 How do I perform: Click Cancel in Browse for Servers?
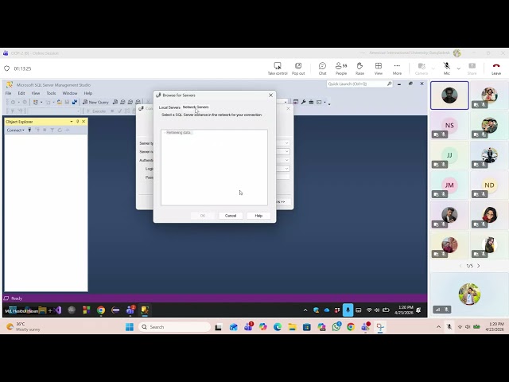(231, 216)
